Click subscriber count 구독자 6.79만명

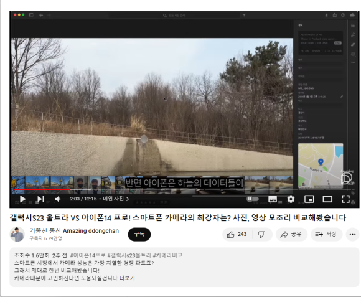coord(45,238)
